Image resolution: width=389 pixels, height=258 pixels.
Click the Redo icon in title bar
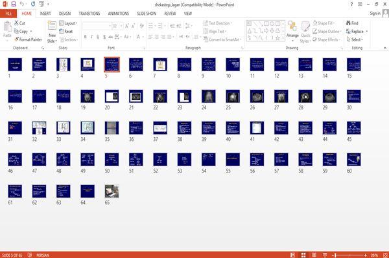pos(33,5)
